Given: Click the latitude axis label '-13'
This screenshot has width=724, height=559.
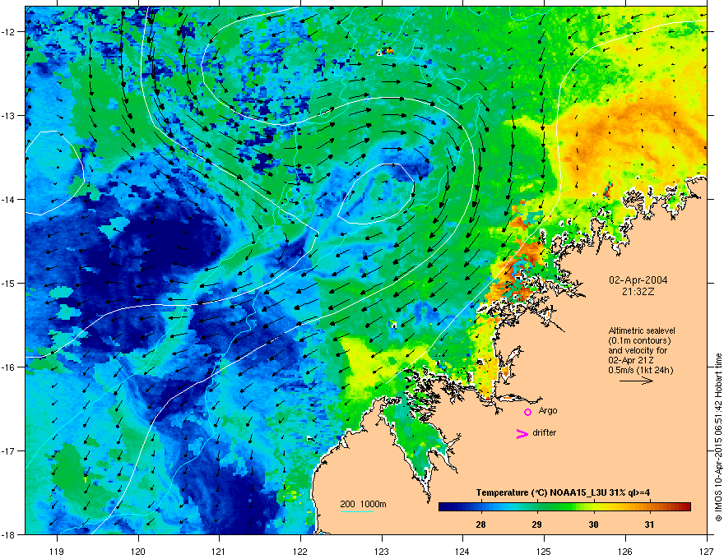Looking at the screenshot, I should (9, 115).
